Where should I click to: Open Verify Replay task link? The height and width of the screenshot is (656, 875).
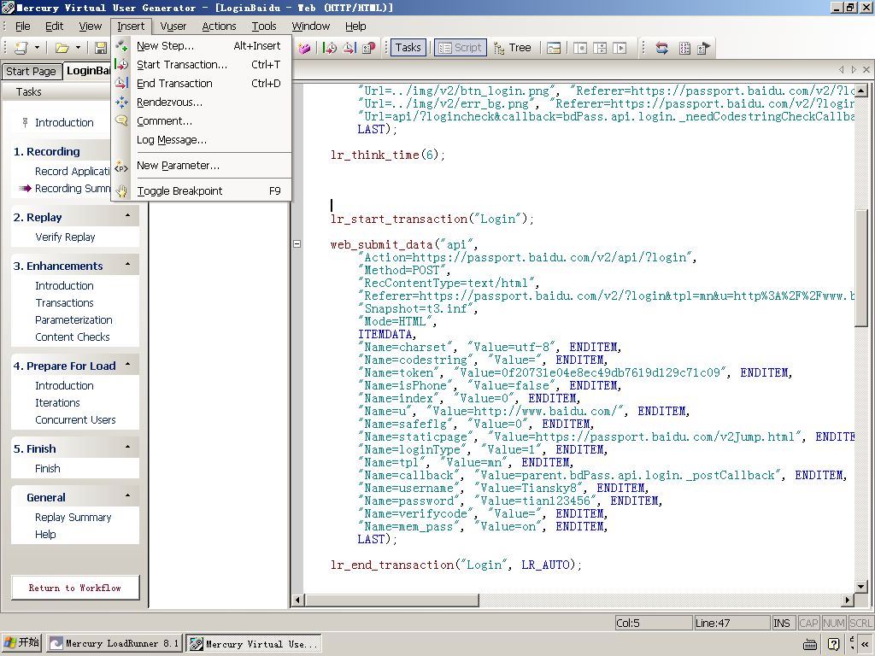coord(65,237)
